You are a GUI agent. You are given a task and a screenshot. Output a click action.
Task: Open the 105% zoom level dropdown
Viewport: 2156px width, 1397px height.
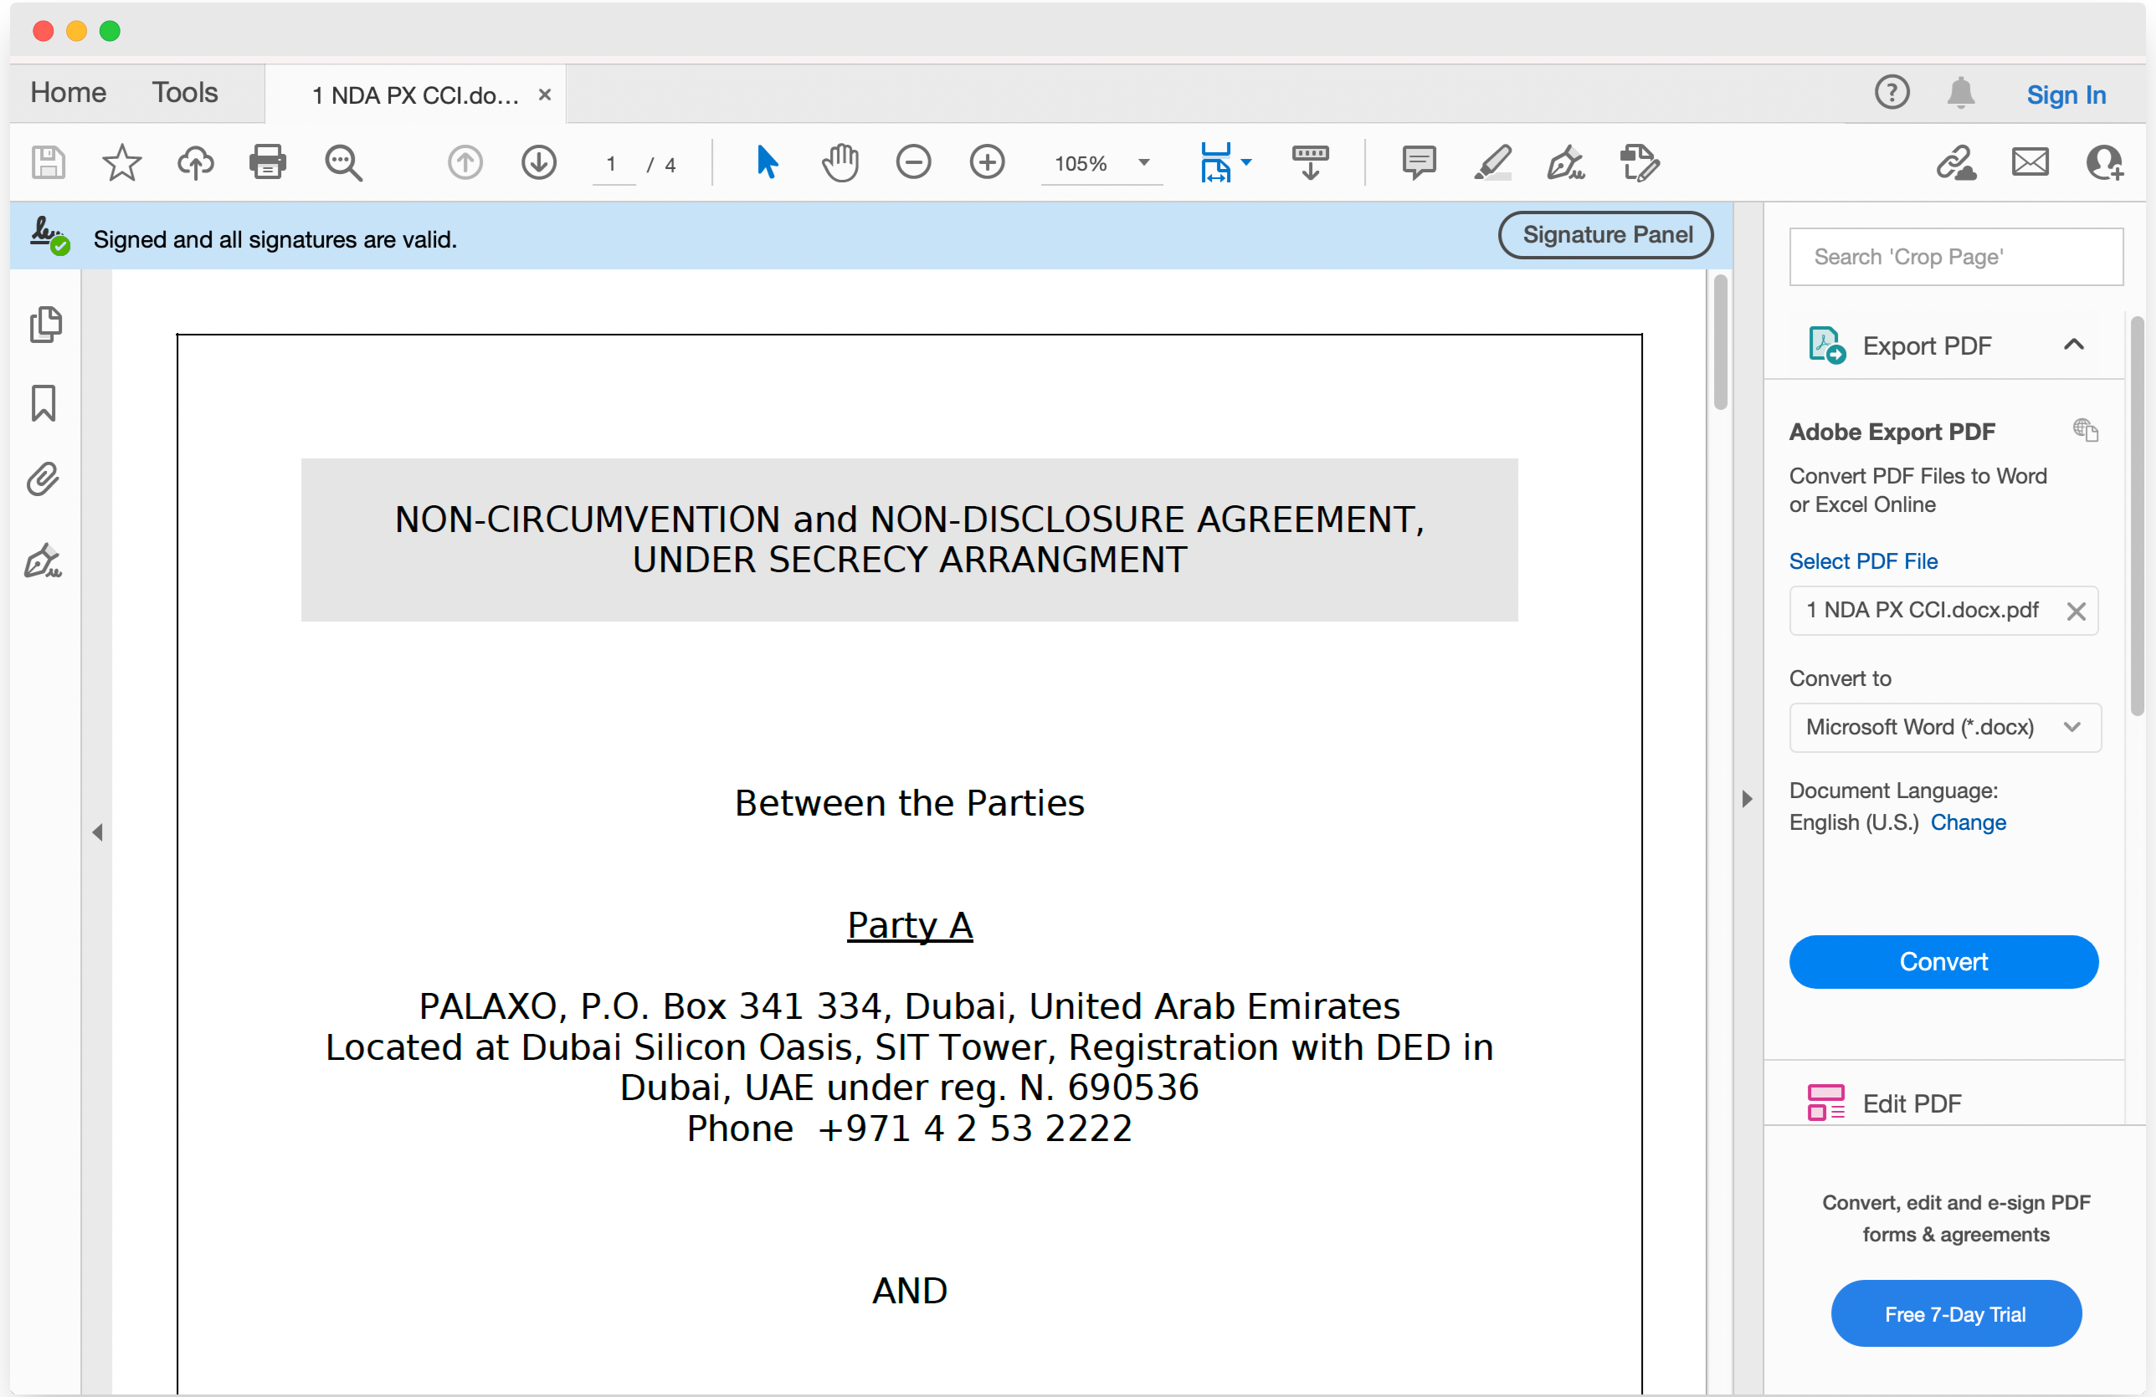click(1143, 163)
